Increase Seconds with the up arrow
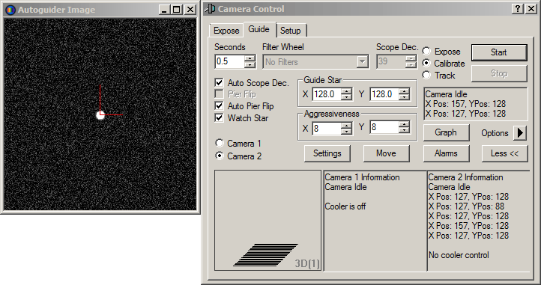The width and height of the screenshot is (541, 285). tap(250, 58)
